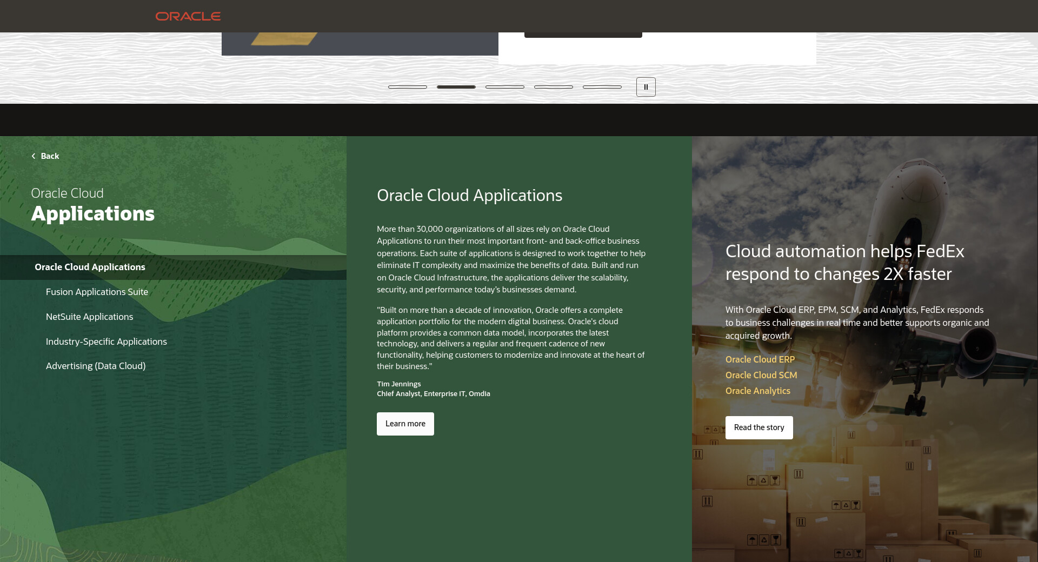Viewport: 1038px width, 562px height.
Task: Click the Back chevron arrow
Action: [34, 156]
